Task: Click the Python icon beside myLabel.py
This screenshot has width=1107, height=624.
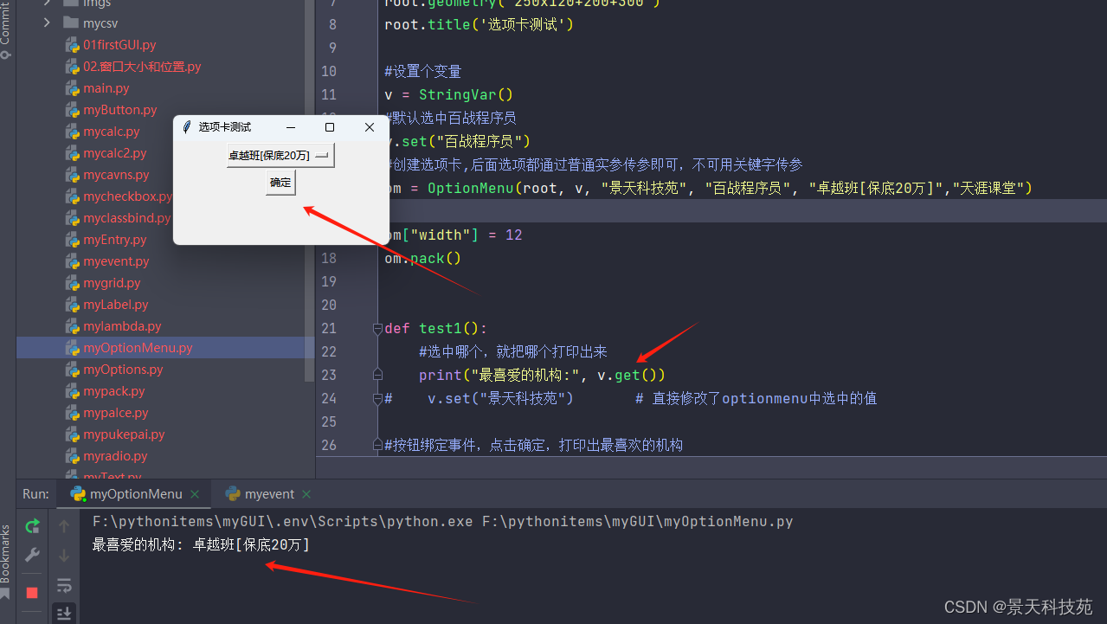Action: tap(73, 305)
